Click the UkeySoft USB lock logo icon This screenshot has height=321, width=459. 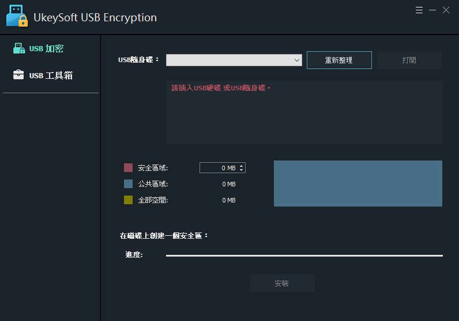pyautogui.click(x=17, y=16)
